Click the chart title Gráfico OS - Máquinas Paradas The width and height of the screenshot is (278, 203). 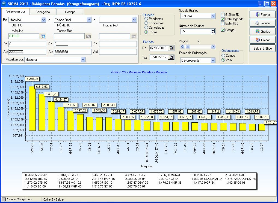point(139,72)
